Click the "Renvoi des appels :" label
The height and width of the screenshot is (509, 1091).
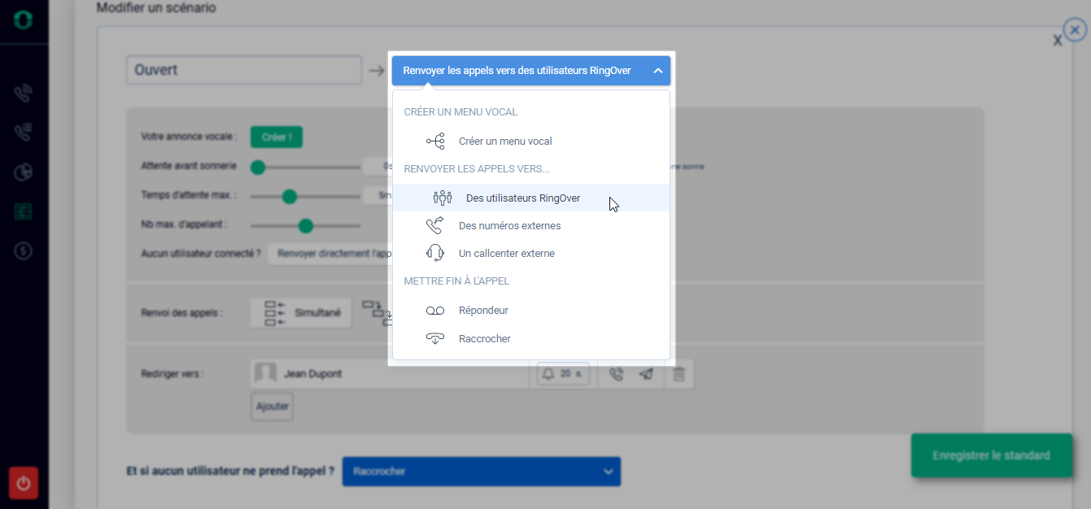181,312
